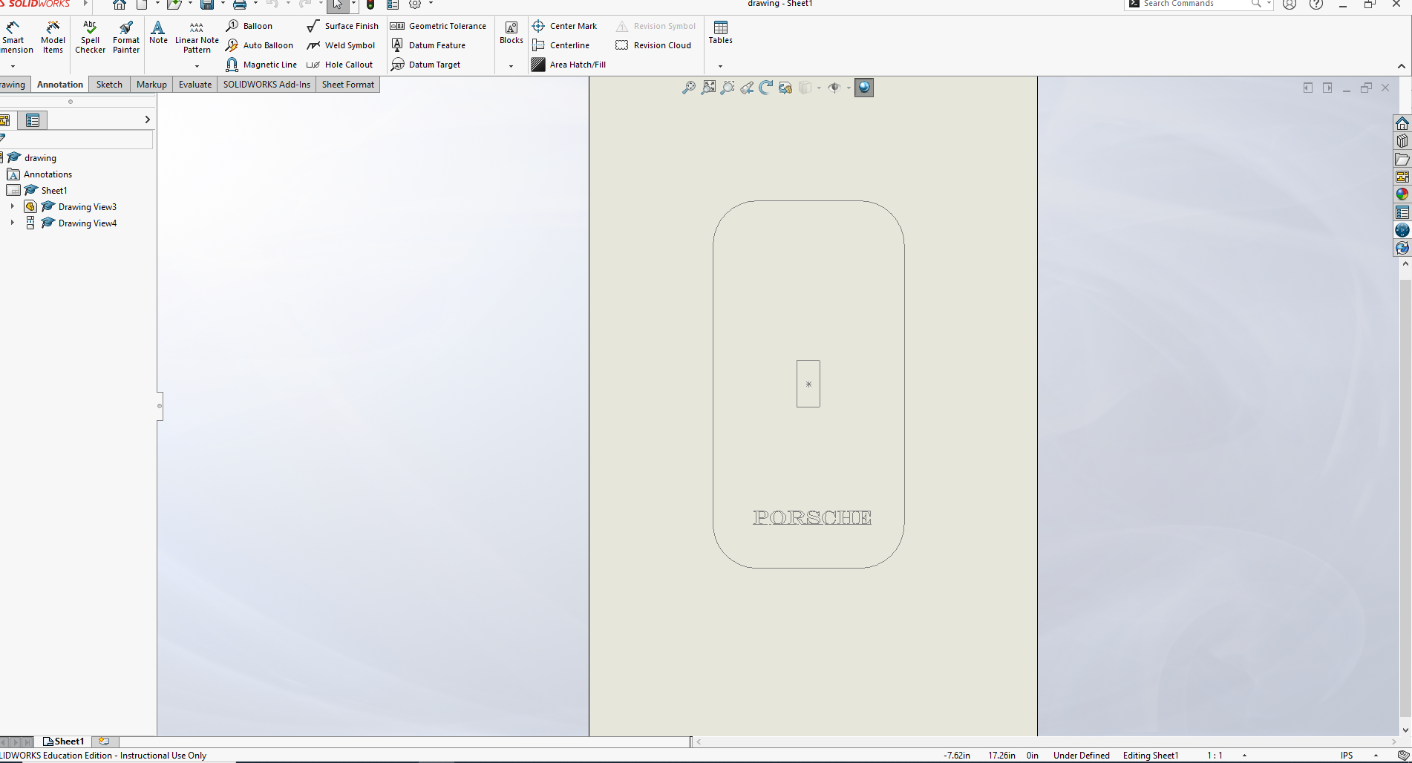This screenshot has width=1412, height=763.
Task: Open the File Explorer task pane tab
Action: pyautogui.click(x=1402, y=159)
